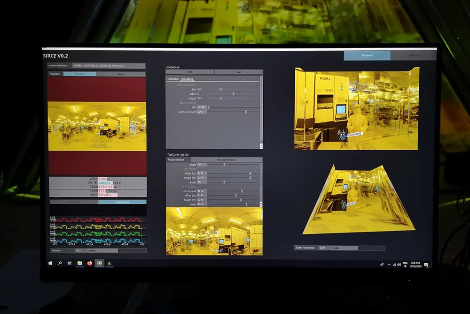The height and width of the screenshot is (314, 470).
Task: Open the taskbar clock showing 12/19/2019
Action: point(415,265)
